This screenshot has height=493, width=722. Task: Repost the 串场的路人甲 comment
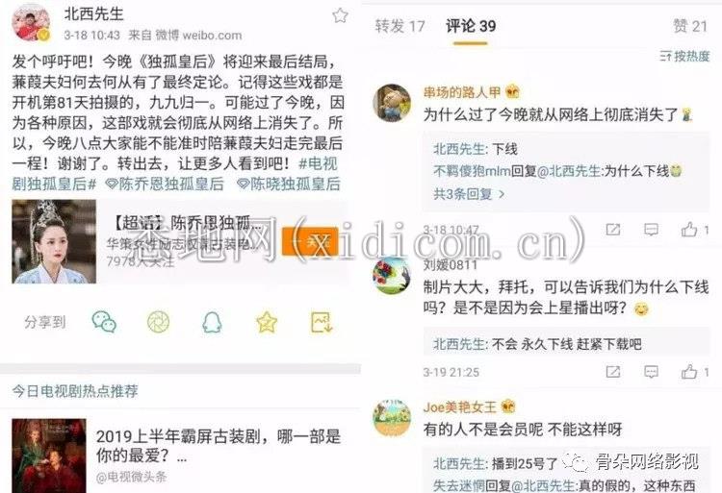[613, 230]
